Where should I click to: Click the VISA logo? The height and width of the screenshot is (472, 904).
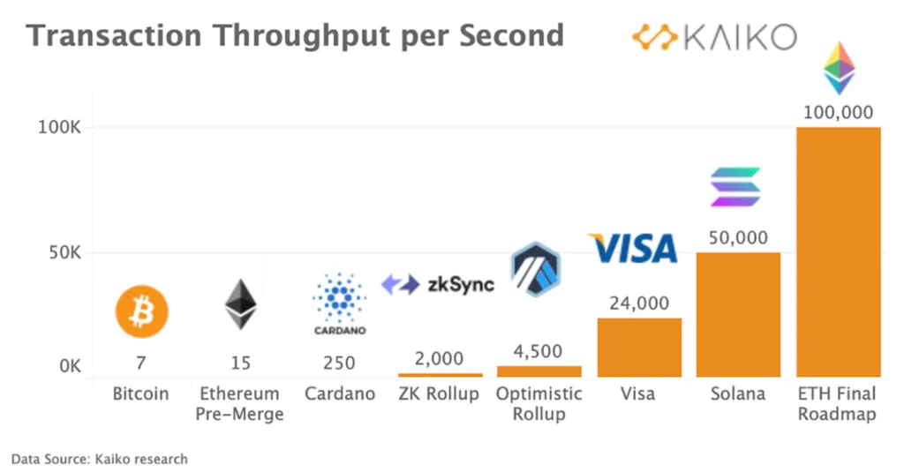point(633,249)
